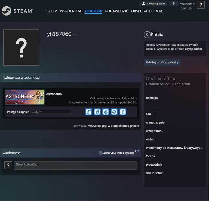Open the second Astroneer achievement icon, microscope
Image resolution: width=209 pixels, height=201 pixels.
click(x=97, y=112)
